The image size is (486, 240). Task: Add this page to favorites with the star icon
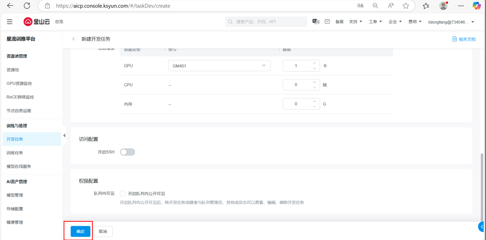pos(406,6)
